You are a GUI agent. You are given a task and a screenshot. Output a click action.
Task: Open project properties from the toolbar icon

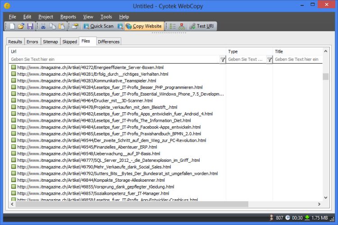[x=74, y=26]
